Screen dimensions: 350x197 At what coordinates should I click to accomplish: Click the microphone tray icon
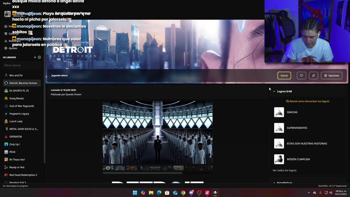[x=320, y=193]
